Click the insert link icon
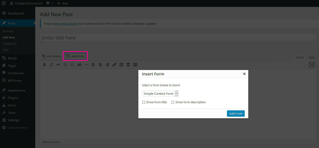This screenshot has height=148, width=319. [x=114, y=64]
